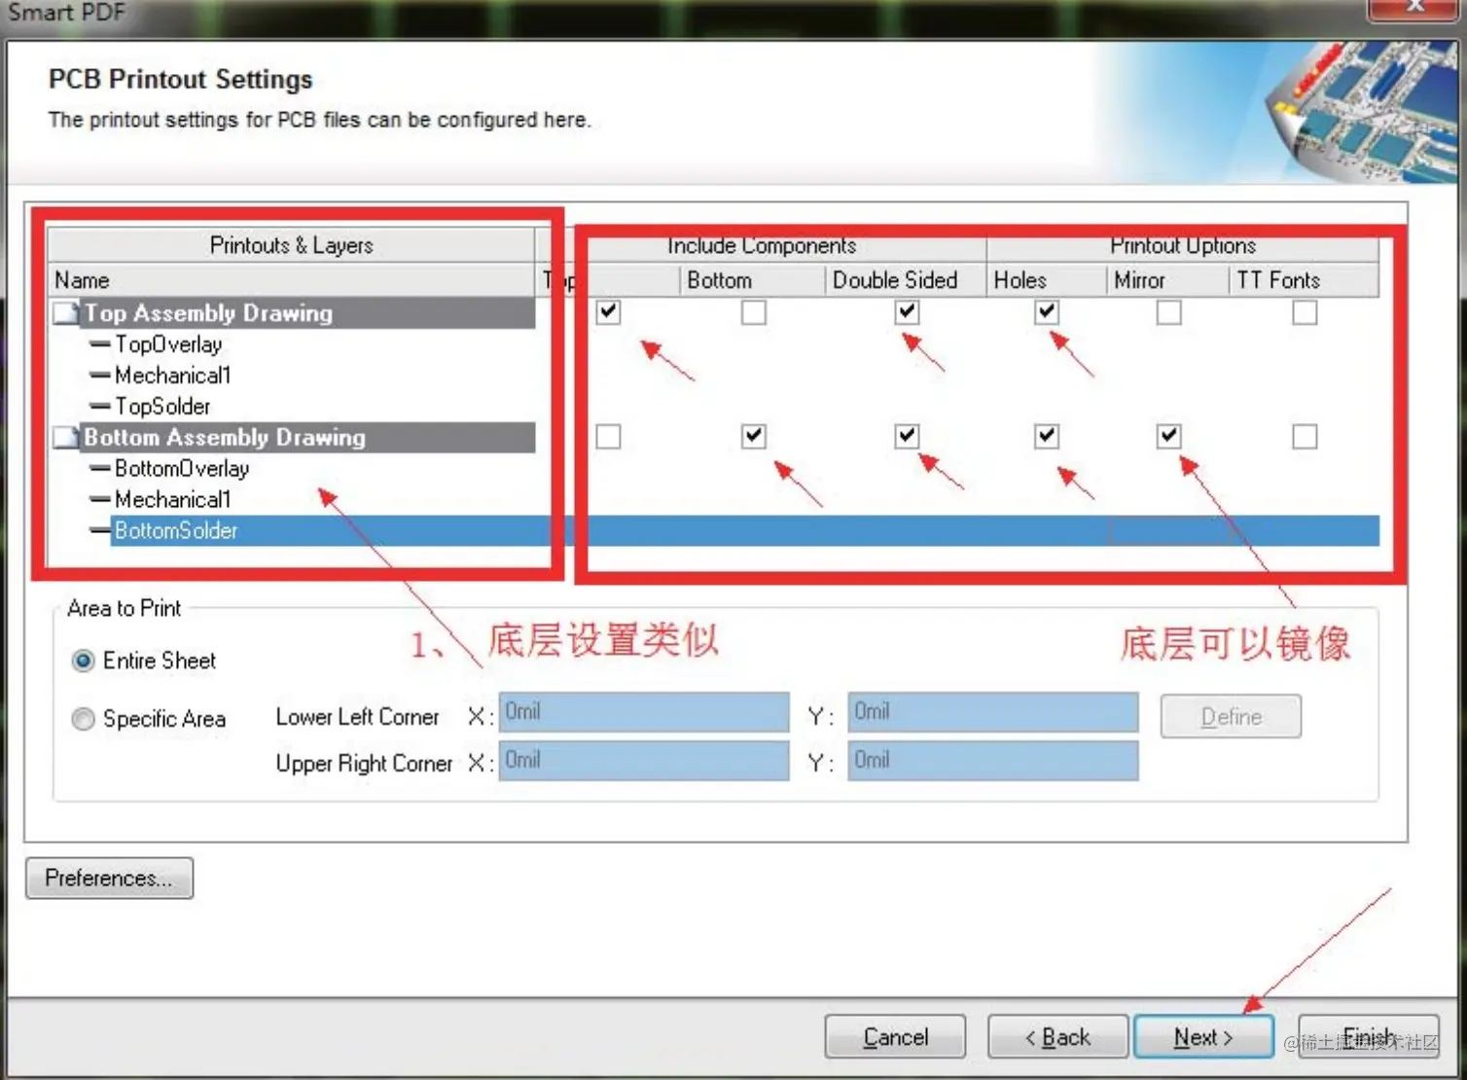Select the BottomSolder layer row
This screenshot has height=1080, width=1467.
744,531
